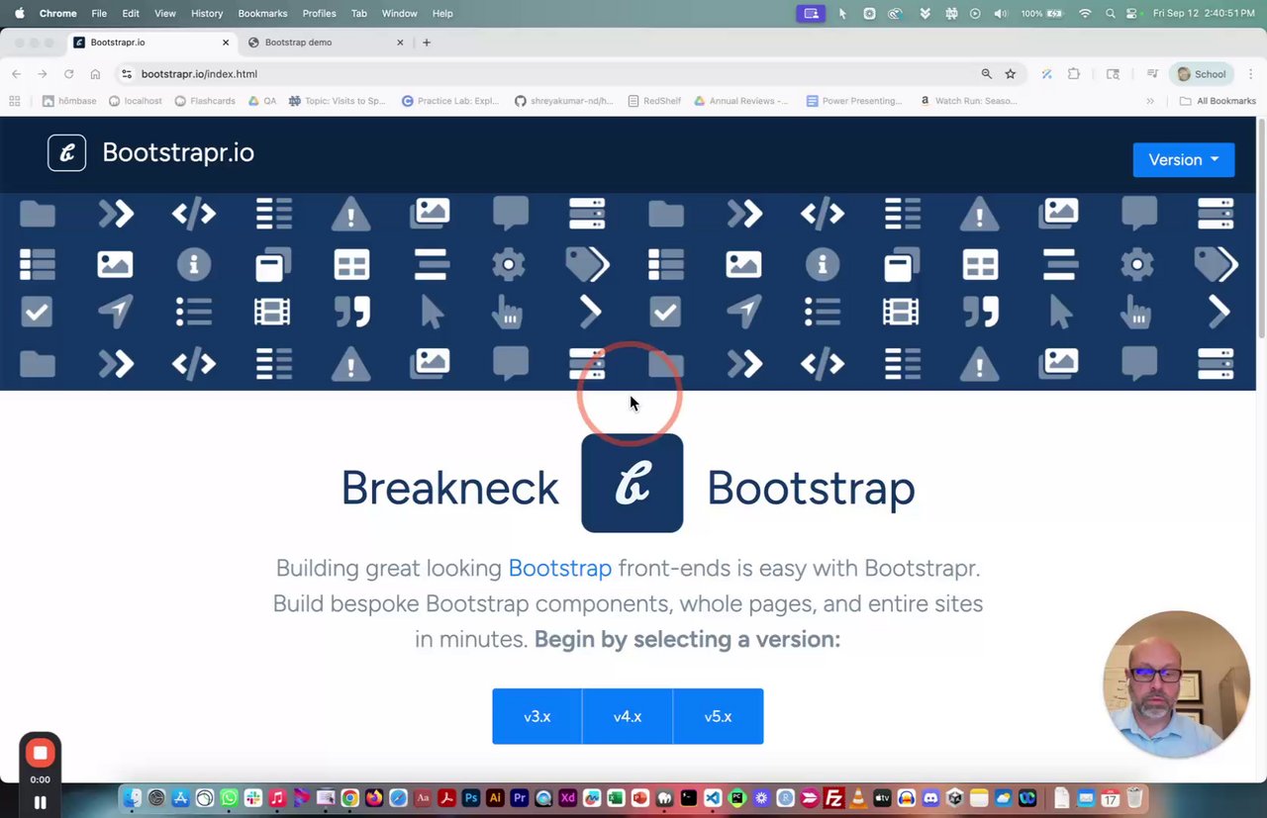Open the Watch Run Amazon bookmark
Image resolution: width=1267 pixels, height=818 pixels.
pos(968,101)
